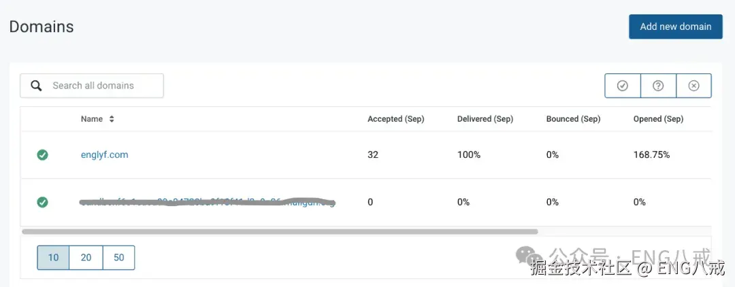Click the search magnifier icon
735x287 pixels.
(37, 86)
